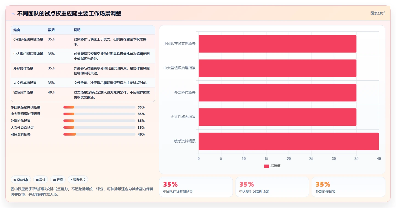Click the 大文件桌面场景 progress bar
396x208 pixels.
99,127
